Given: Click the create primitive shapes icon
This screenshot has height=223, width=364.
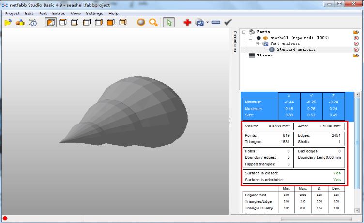Looking at the screenshot, I should (x=20, y=23).
